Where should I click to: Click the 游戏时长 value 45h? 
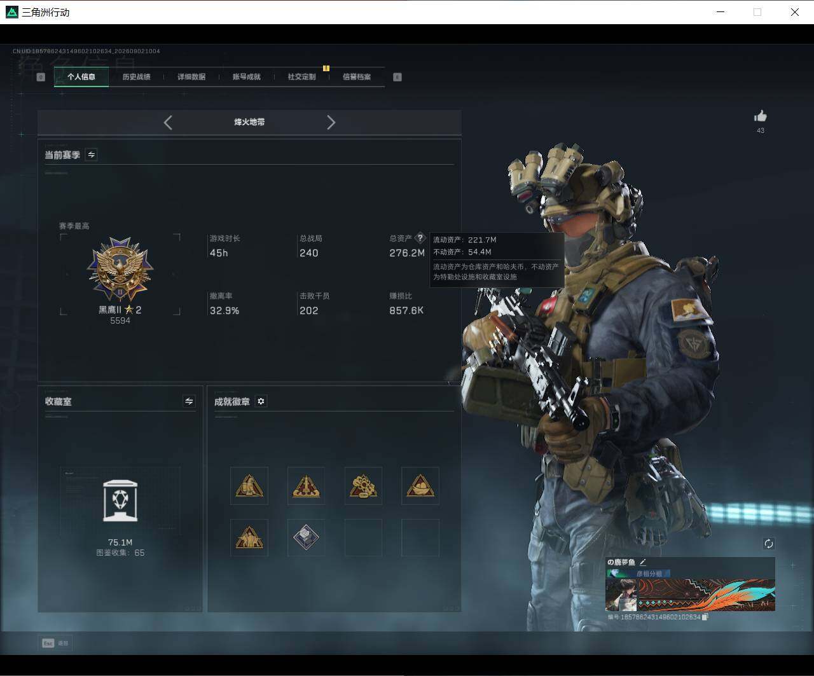[x=219, y=253]
